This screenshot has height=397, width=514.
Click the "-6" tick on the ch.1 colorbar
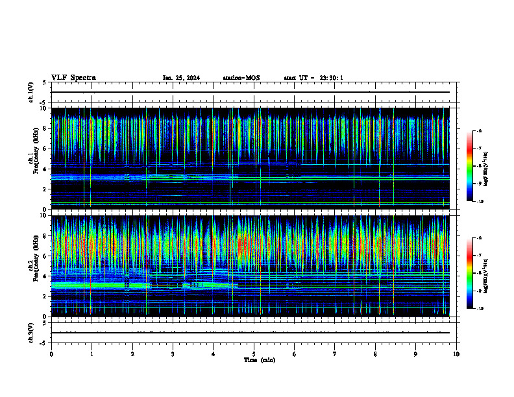(479, 130)
